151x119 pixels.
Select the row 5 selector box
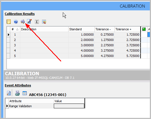pyautogui.click(x=8, y=56)
